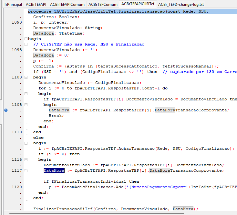Click line number 1117 in the gutter
The width and height of the screenshot is (237, 215).
17,170
